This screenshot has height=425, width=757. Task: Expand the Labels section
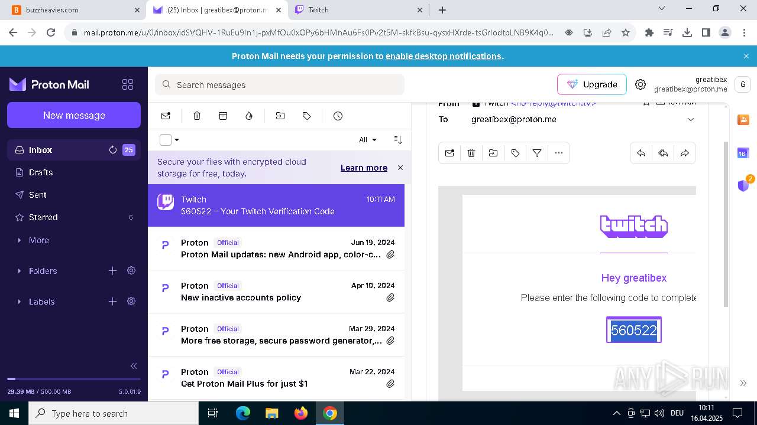click(x=20, y=302)
